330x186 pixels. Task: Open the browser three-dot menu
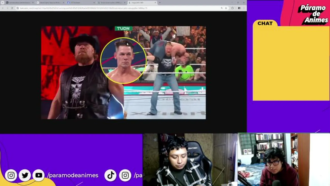(x=244, y=8)
